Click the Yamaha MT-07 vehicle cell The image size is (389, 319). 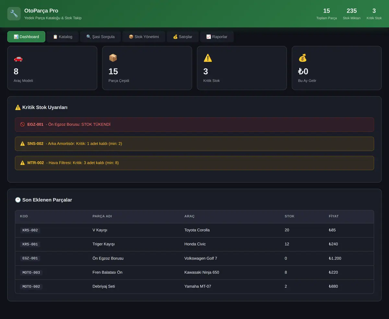(198, 286)
